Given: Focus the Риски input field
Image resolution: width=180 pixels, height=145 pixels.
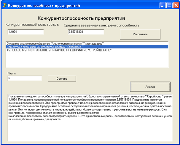Looking at the screenshot, I should tap(25, 78).
